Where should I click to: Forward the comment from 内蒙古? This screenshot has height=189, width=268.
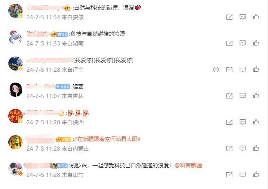tap(229, 149)
